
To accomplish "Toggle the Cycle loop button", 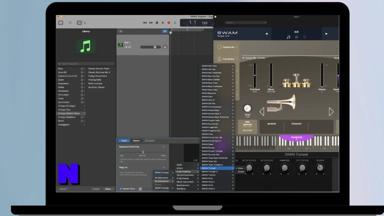I will (175, 23).
